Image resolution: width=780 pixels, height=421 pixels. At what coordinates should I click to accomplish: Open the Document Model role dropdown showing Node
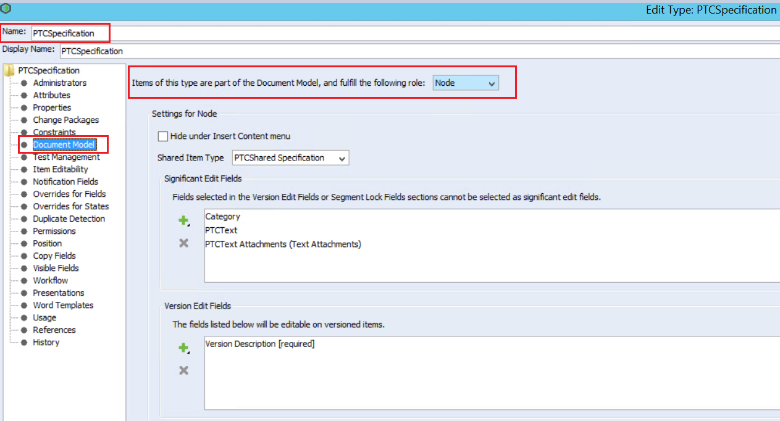click(465, 83)
